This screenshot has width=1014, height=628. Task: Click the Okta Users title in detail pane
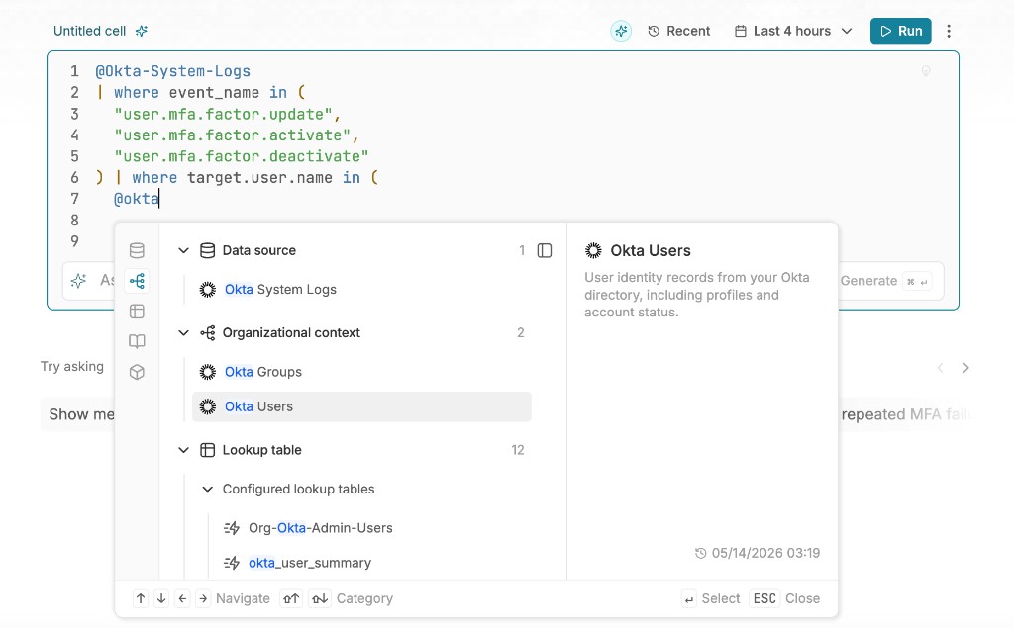point(651,250)
